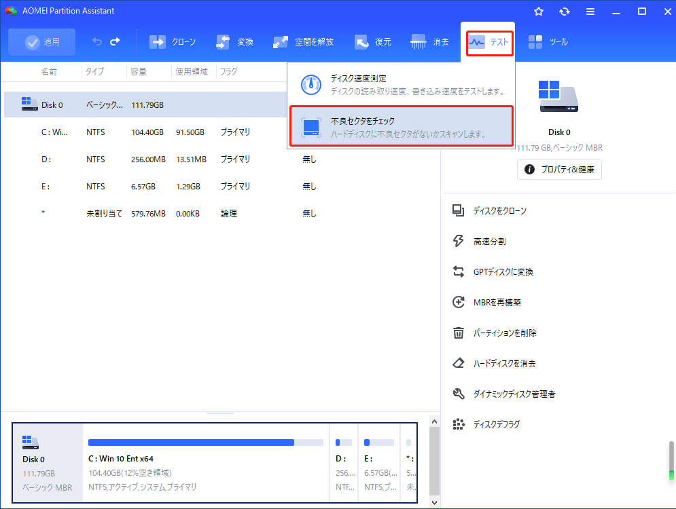The image size is (676, 509).
Task: Open the クローン clone toolbar item
Action: (x=173, y=42)
